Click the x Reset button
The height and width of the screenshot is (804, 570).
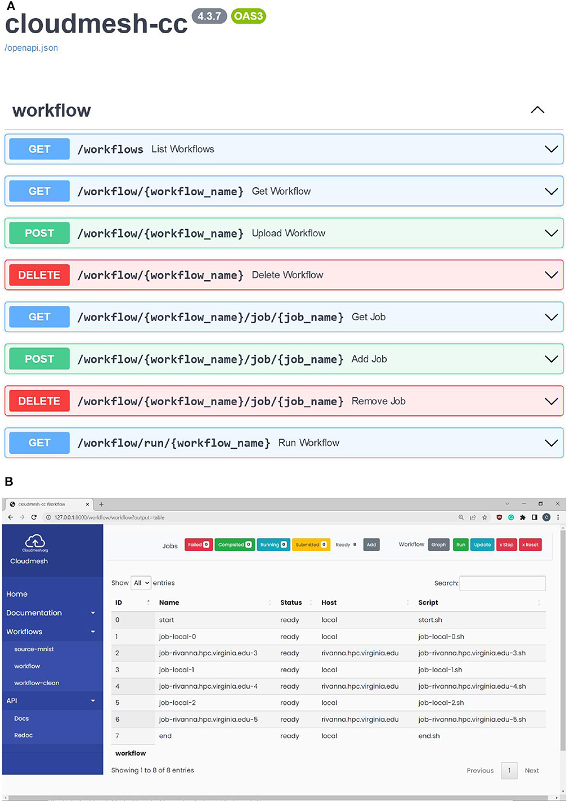(x=530, y=544)
